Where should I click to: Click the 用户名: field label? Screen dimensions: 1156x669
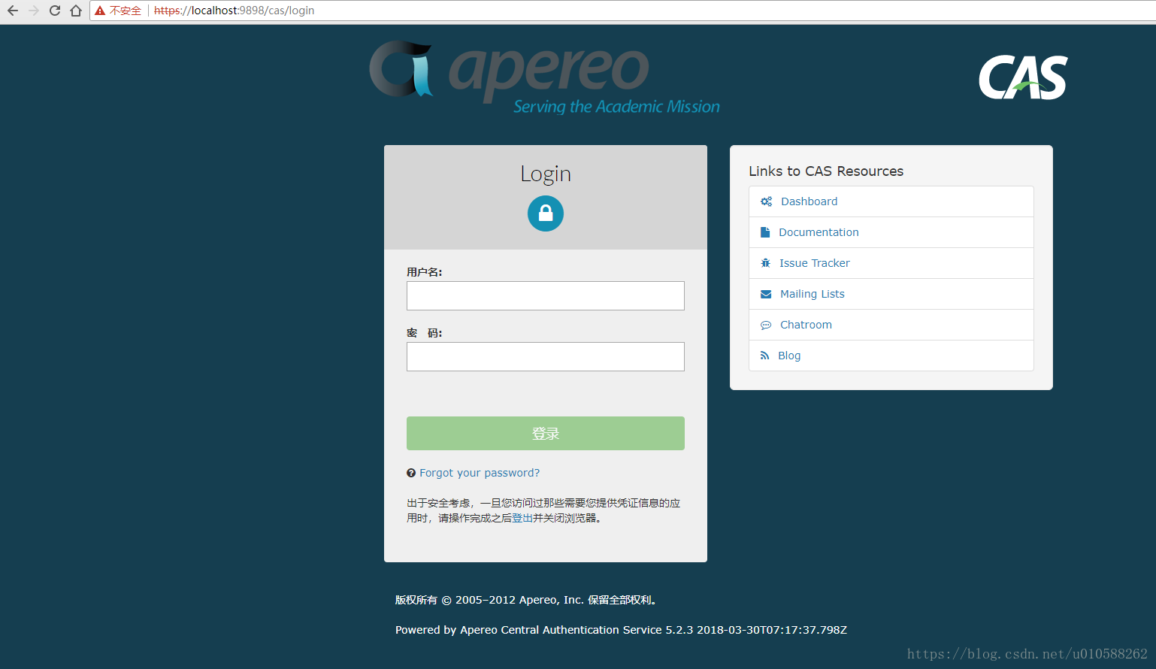coord(425,272)
